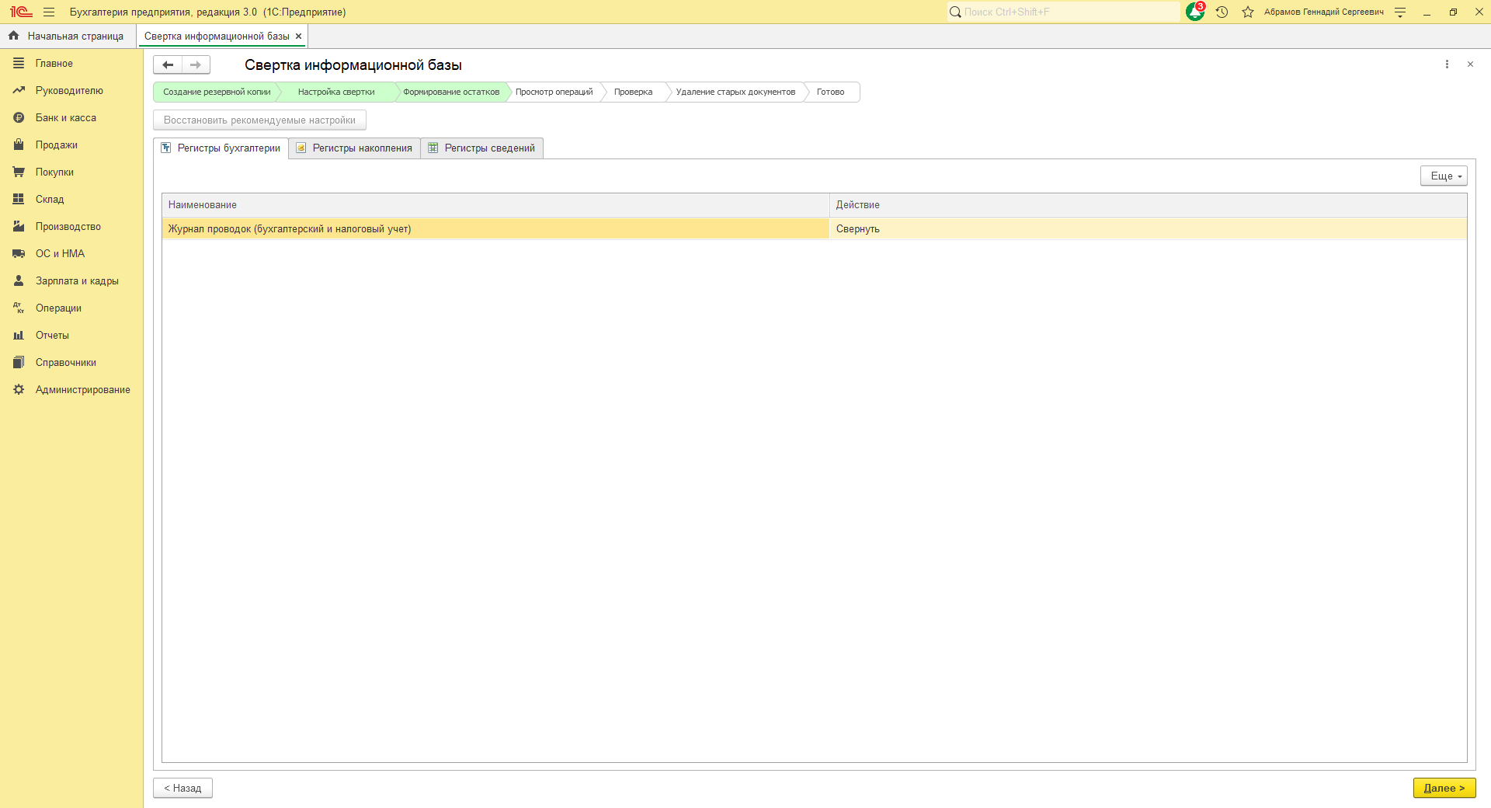The height and width of the screenshot is (808, 1491).
Task: Open the Склад section
Action: point(71,200)
